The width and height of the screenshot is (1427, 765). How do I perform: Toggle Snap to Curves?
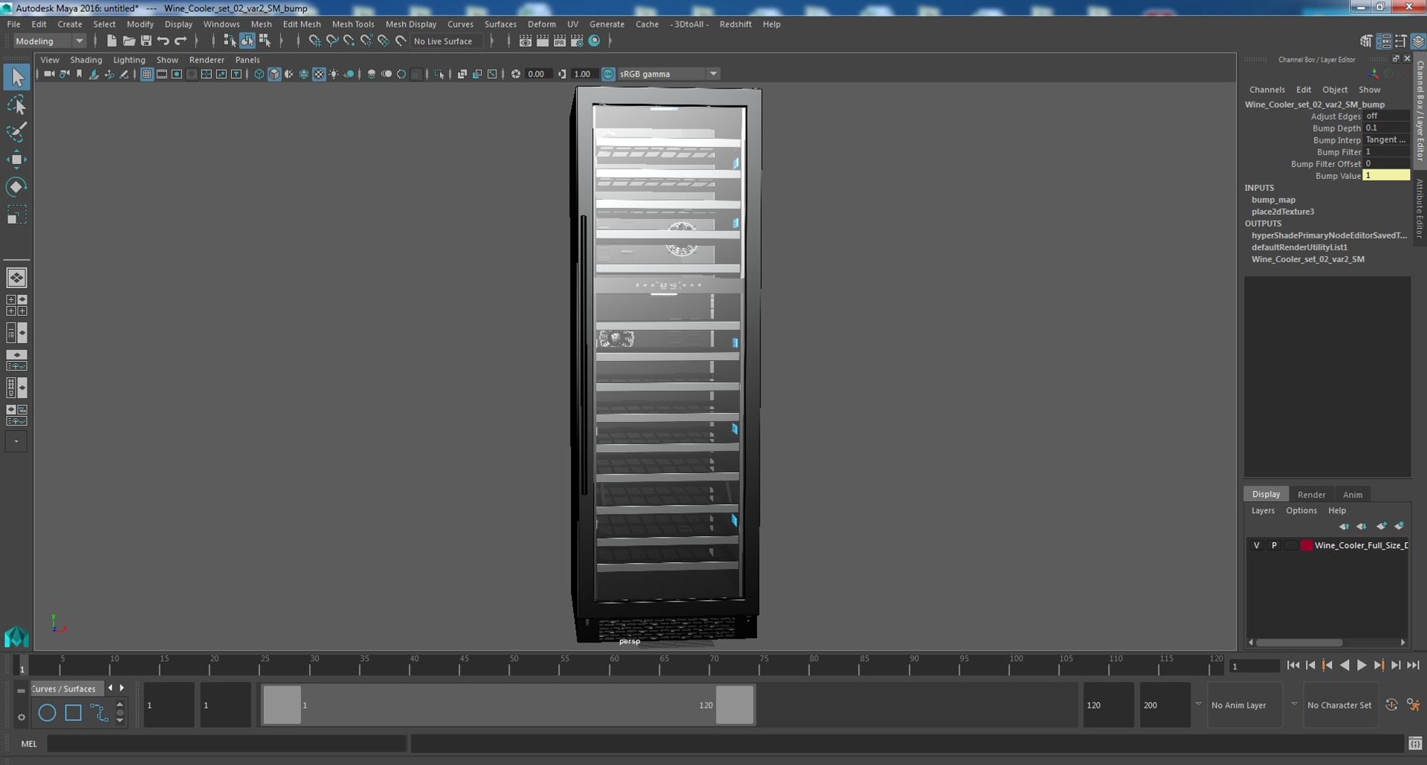(331, 41)
